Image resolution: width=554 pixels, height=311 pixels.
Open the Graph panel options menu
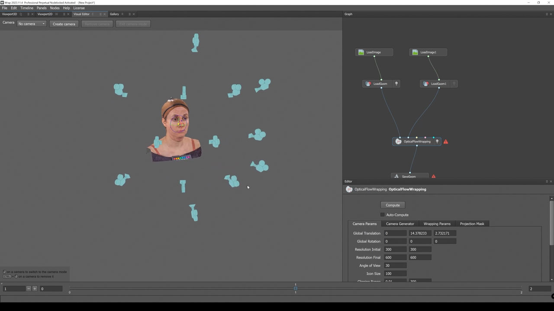[547, 14]
